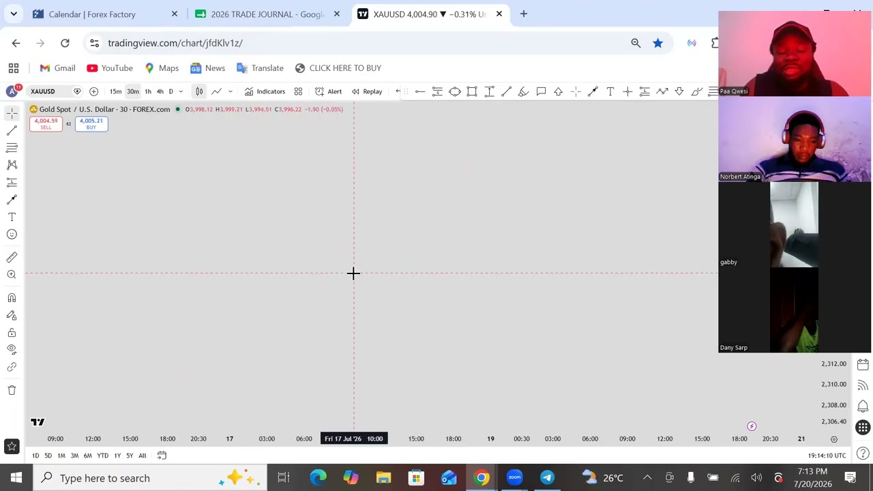
Task: Bookmark page with the star icon
Action: pyautogui.click(x=657, y=43)
